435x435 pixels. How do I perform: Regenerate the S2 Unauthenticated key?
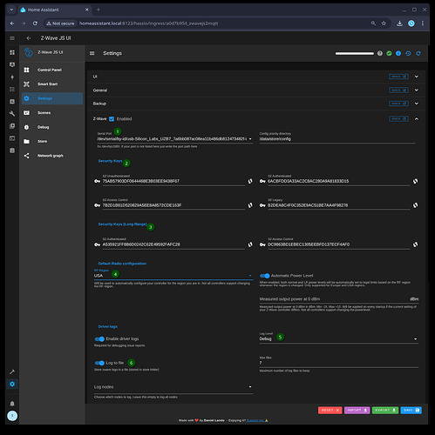coord(250,181)
